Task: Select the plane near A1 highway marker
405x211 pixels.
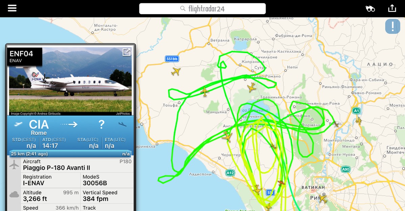Action: click(x=358, y=120)
